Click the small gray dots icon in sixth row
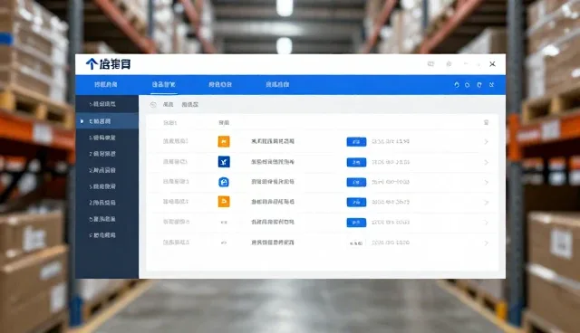This screenshot has height=333, width=580. click(224, 243)
